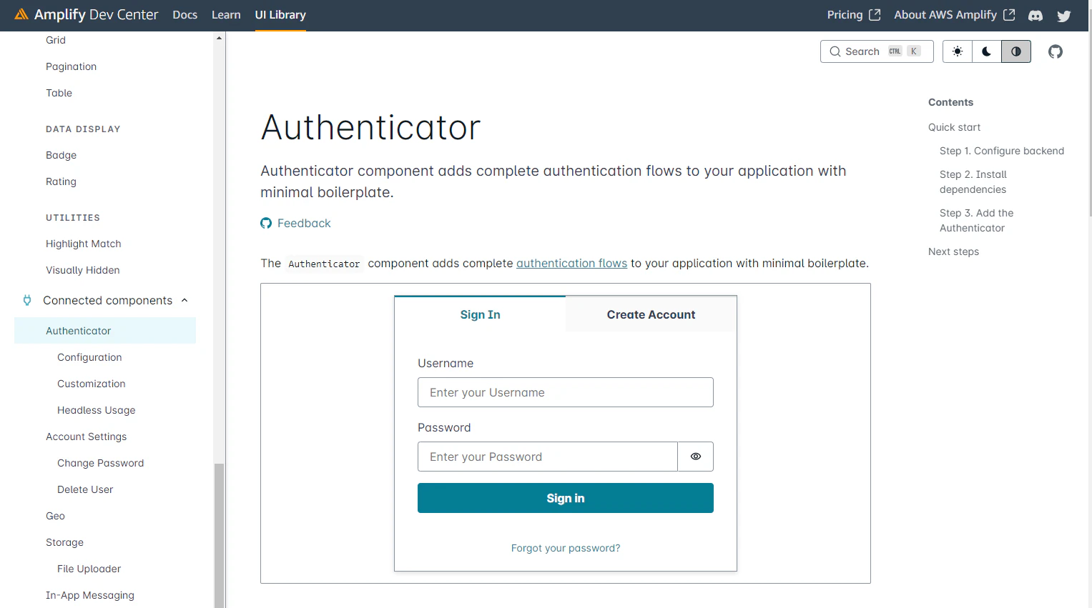Switch to dark theme mode
Image resolution: width=1092 pixels, height=608 pixels.
point(987,51)
